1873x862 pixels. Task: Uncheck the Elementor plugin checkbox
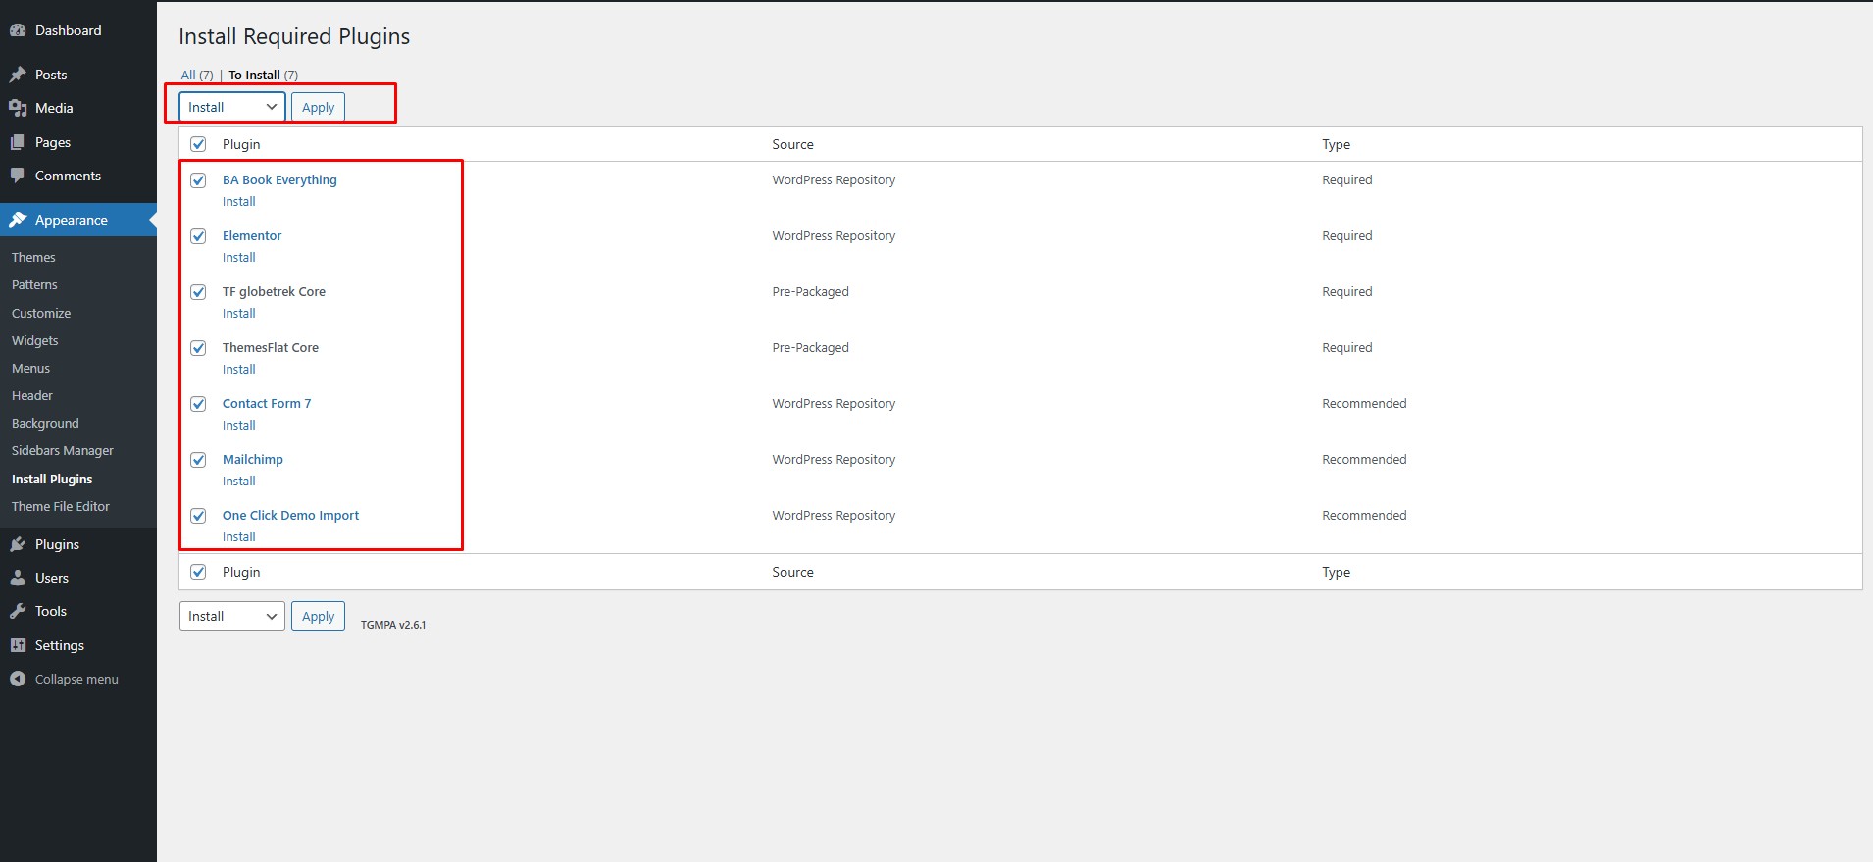click(198, 236)
